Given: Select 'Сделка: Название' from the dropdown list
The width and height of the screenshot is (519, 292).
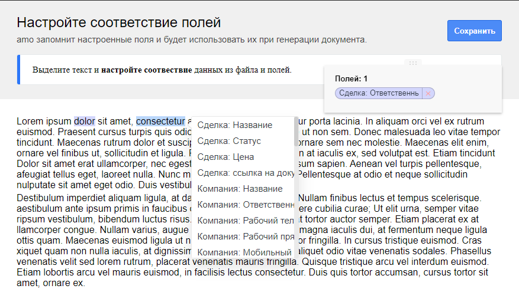Looking at the screenshot, I should coord(235,125).
